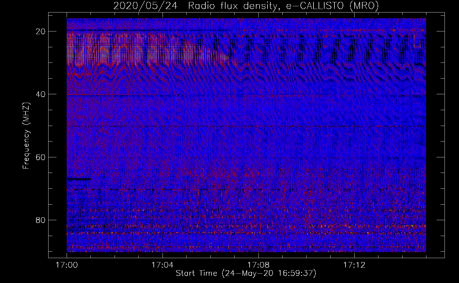The width and height of the screenshot is (459, 283).
Task: Click the 40 frequency tick label
Action: pyautogui.click(x=41, y=94)
